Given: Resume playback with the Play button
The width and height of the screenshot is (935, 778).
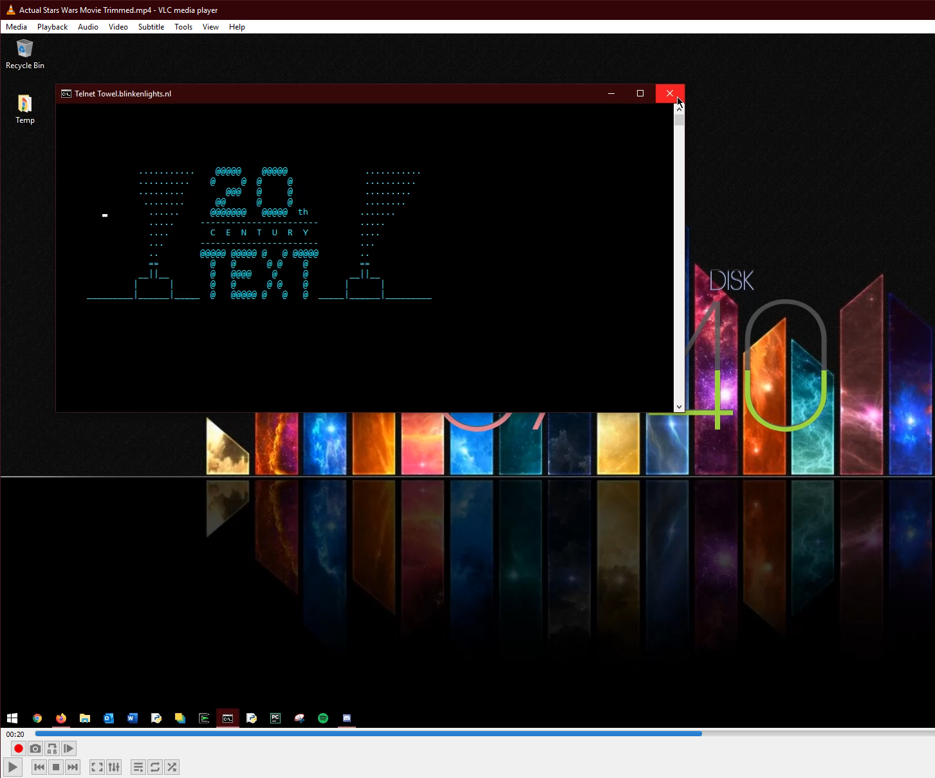Looking at the screenshot, I should pos(12,766).
